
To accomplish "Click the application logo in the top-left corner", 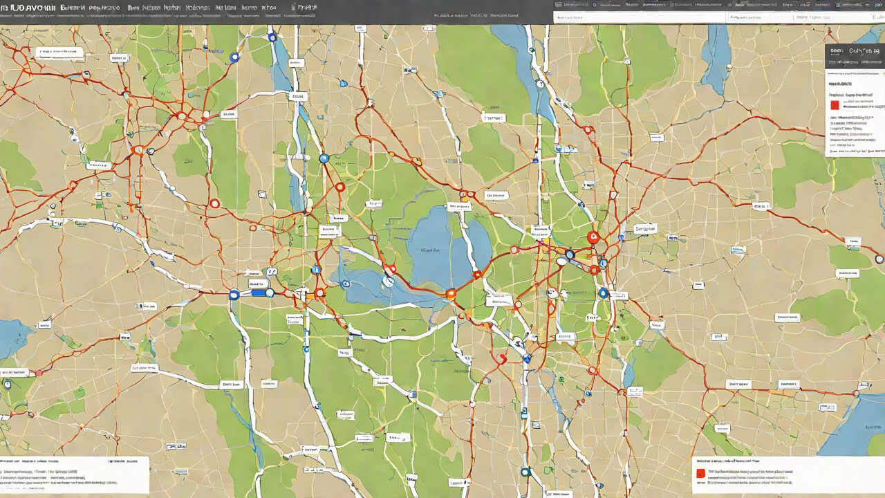I will (x=26, y=8).
